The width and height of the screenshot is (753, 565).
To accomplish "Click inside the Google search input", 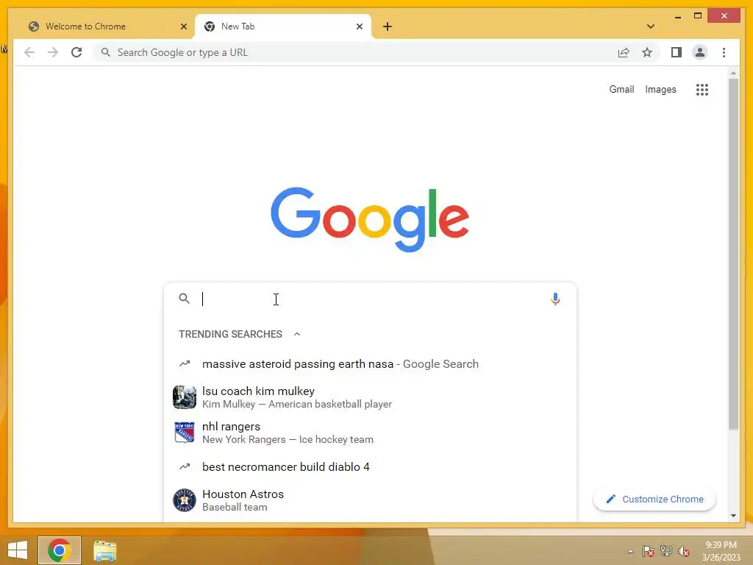I will 370,299.
